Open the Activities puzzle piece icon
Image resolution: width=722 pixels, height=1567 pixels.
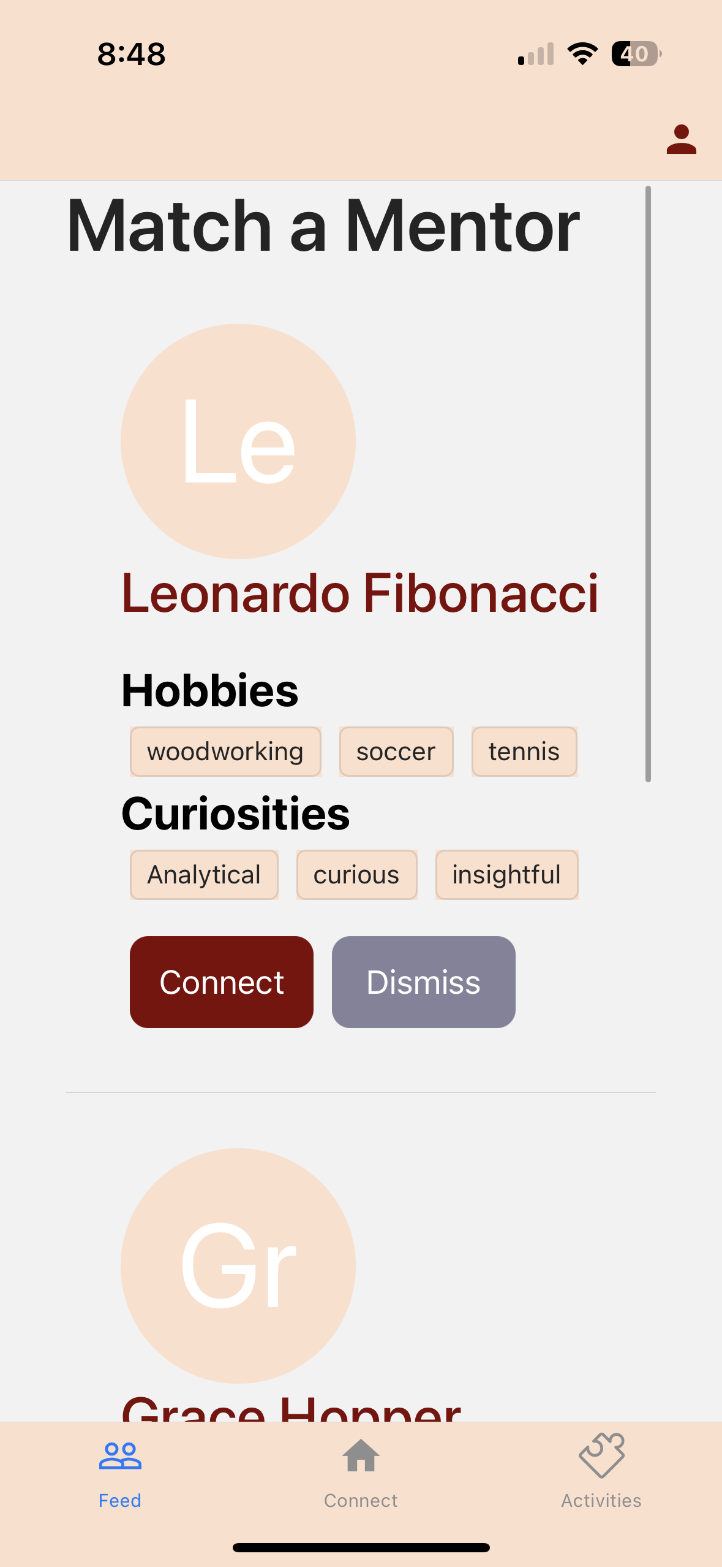click(601, 1455)
